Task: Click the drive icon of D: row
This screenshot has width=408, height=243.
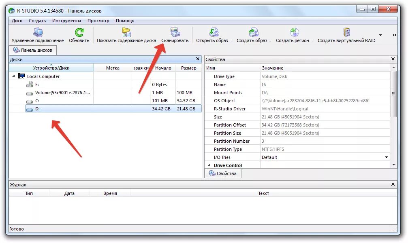Action: pos(30,109)
